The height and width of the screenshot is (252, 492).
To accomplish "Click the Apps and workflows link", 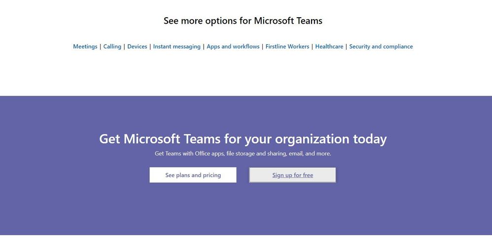I will pos(233,47).
